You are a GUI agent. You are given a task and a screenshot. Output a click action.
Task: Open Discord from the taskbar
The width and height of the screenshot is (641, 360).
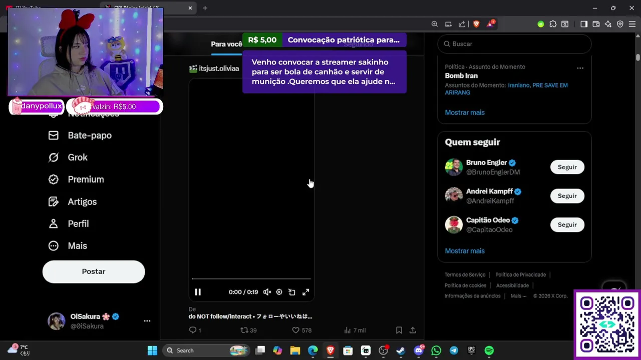419,350
